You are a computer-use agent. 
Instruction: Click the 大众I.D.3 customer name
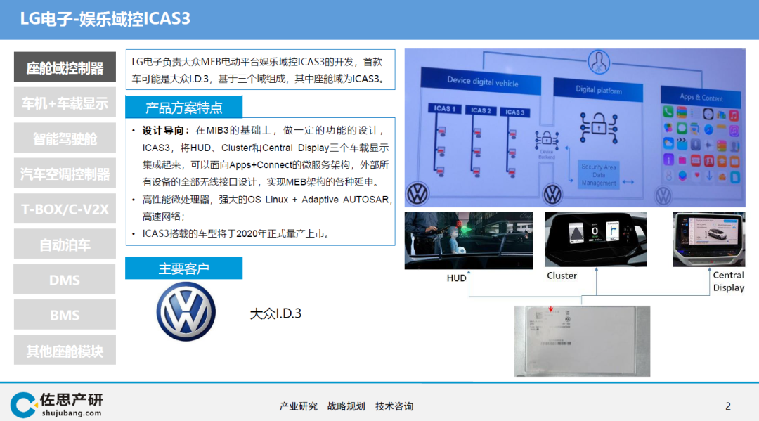point(275,313)
